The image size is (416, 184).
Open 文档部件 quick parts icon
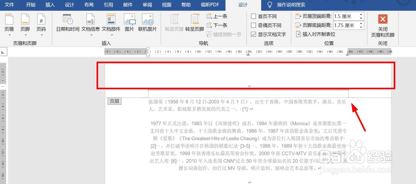pyautogui.click(x=111, y=19)
